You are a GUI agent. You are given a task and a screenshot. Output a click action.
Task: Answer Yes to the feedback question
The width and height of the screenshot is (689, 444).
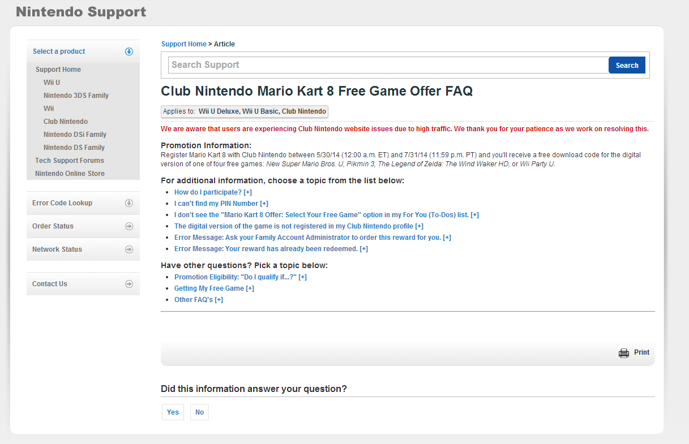point(173,412)
